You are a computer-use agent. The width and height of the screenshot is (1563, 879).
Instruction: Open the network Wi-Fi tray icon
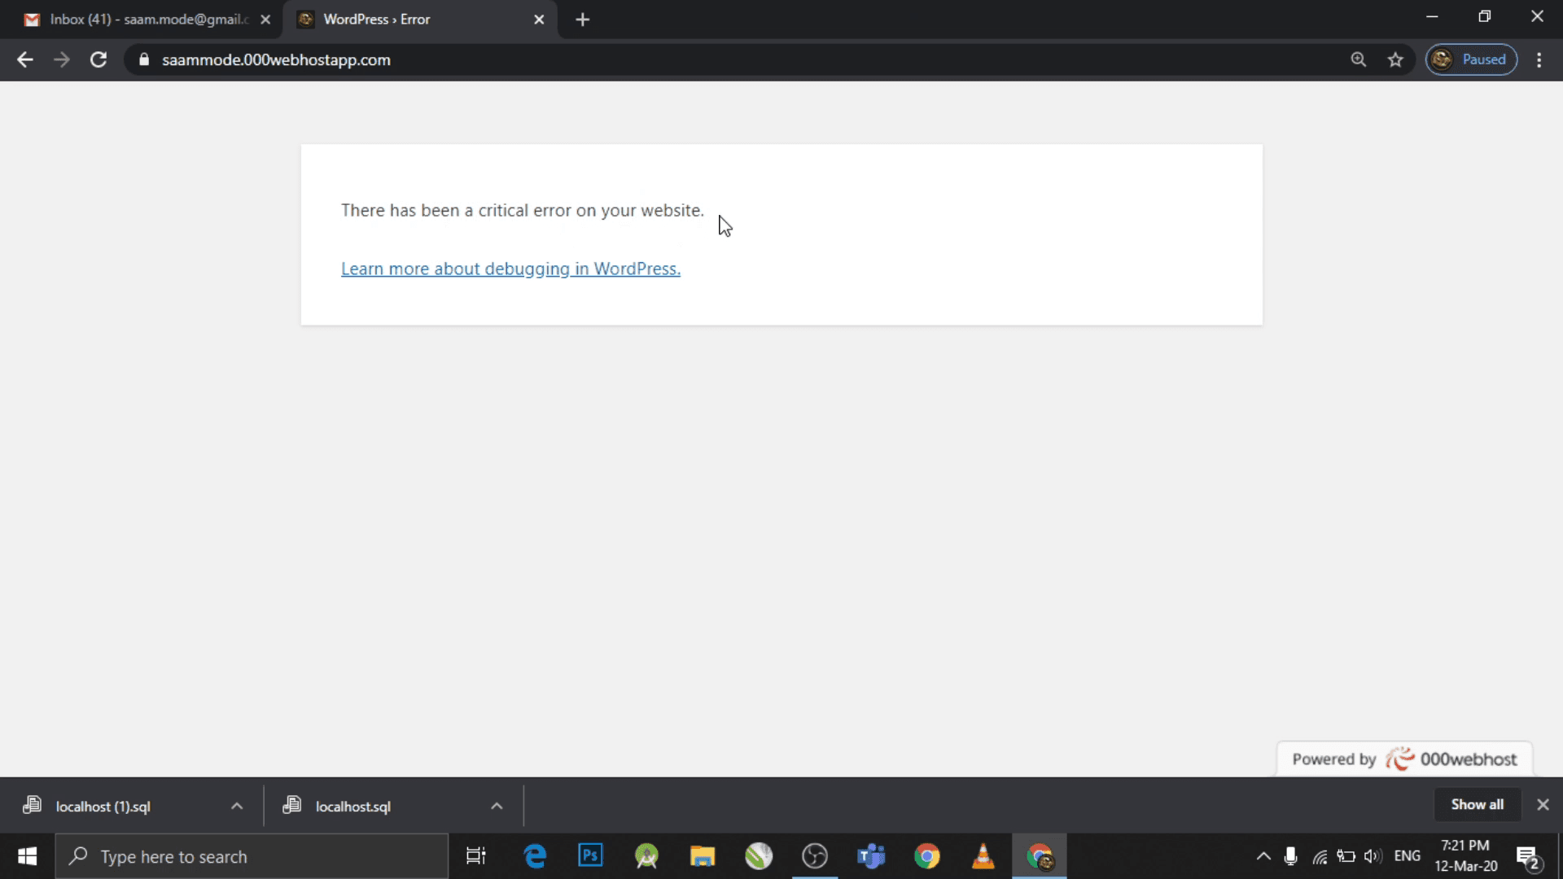pyautogui.click(x=1320, y=856)
